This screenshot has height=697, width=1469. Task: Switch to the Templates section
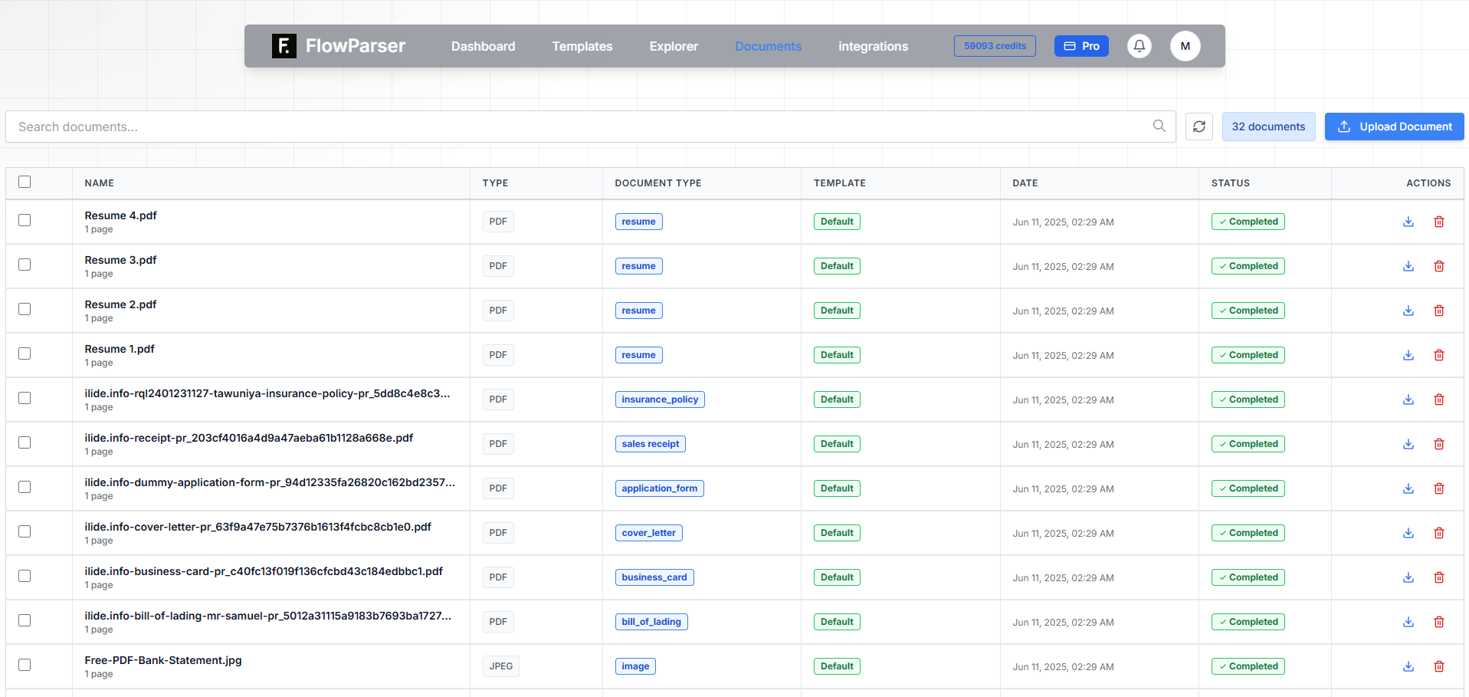click(582, 46)
